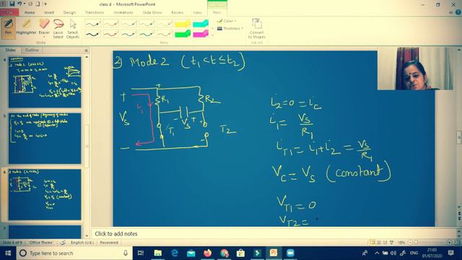Click the volume icon in the system tray
The width and height of the screenshot is (462, 260).
point(393,253)
